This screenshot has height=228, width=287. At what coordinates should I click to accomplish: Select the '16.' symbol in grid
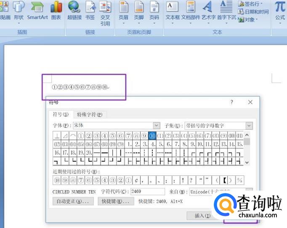(57, 152)
